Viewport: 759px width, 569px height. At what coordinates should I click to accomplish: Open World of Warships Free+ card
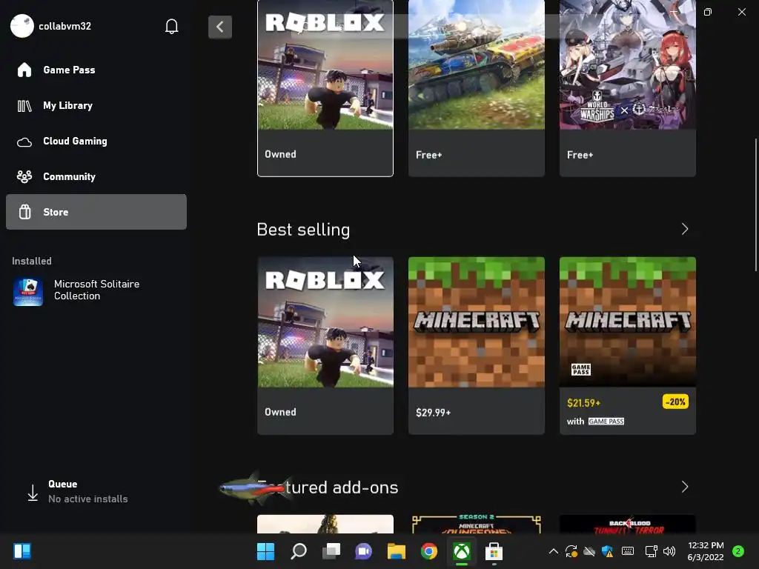627,88
